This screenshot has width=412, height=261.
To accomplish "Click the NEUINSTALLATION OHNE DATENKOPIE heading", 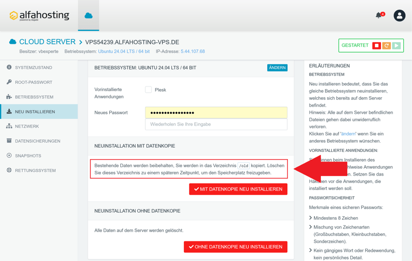I will click(x=137, y=211).
